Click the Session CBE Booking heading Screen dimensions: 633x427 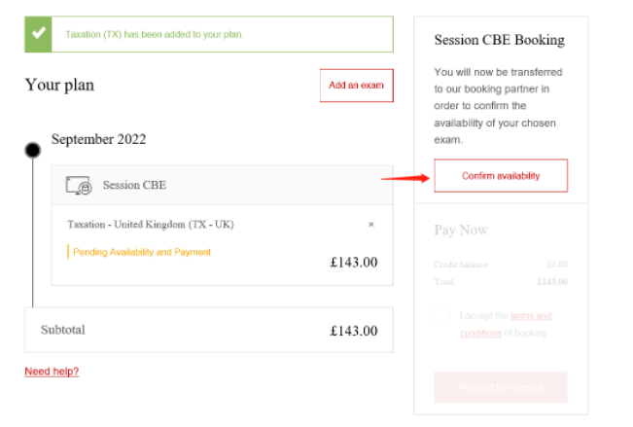pyautogui.click(x=499, y=41)
